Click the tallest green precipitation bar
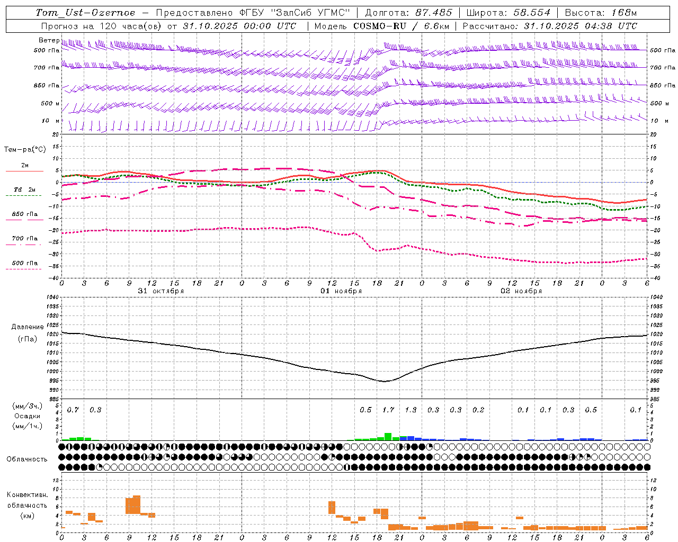Screen dimensions: 678x542 (388, 437)
